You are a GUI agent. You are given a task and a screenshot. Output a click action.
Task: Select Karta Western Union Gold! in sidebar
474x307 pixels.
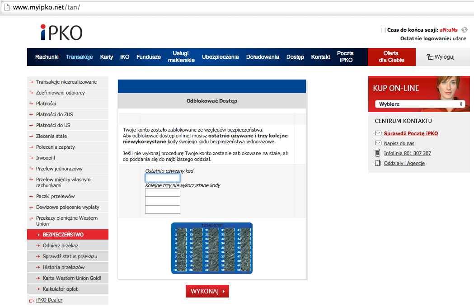68,278
